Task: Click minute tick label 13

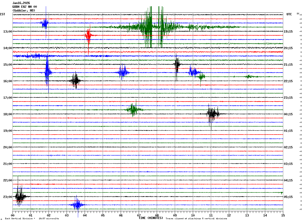Action: (x=247, y=215)
